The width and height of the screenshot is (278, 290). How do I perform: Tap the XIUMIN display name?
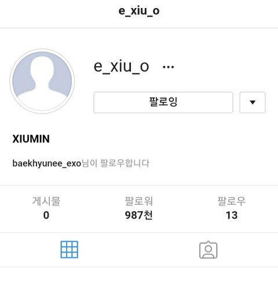[x=31, y=139]
